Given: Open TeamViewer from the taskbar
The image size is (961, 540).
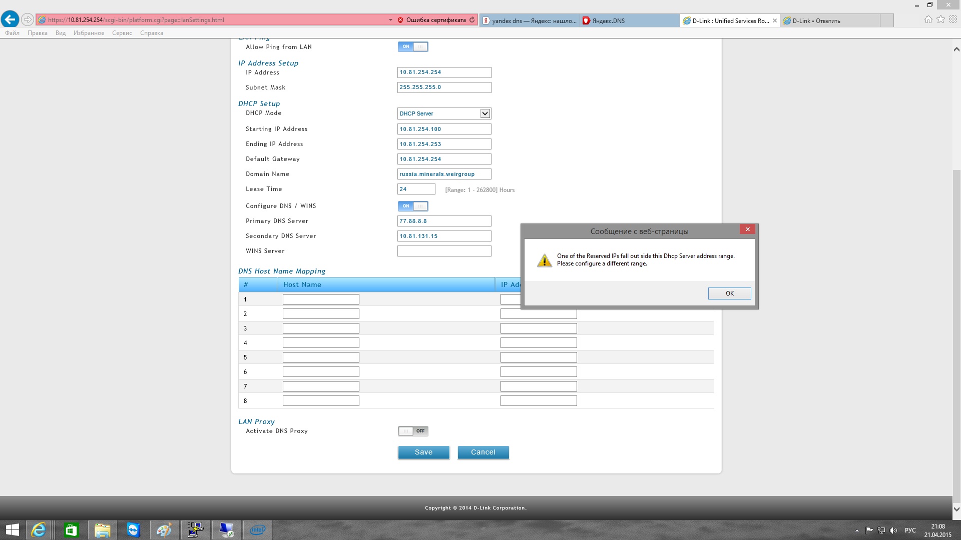Looking at the screenshot, I should point(133,529).
